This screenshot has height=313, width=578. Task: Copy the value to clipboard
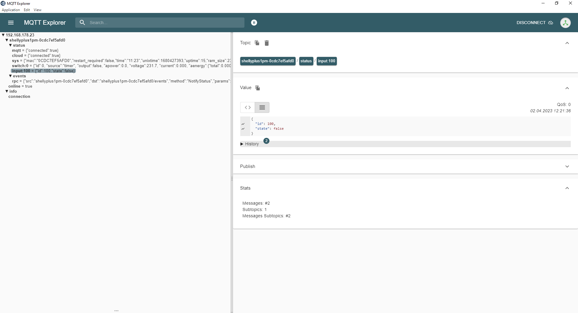coord(258,88)
